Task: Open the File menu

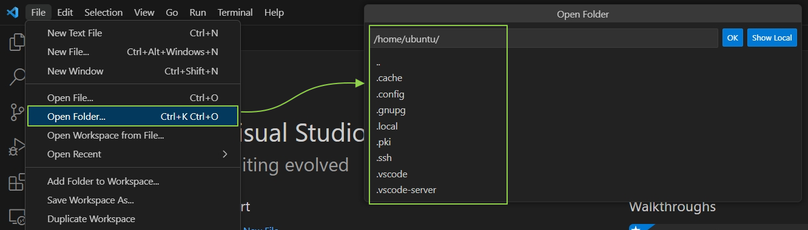Action: click(x=38, y=12)
